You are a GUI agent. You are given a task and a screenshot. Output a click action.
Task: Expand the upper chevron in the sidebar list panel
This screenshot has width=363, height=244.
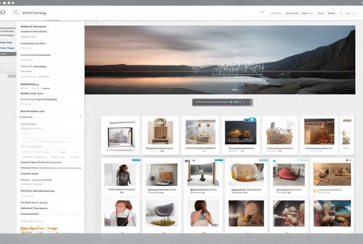tap(80, 77)
